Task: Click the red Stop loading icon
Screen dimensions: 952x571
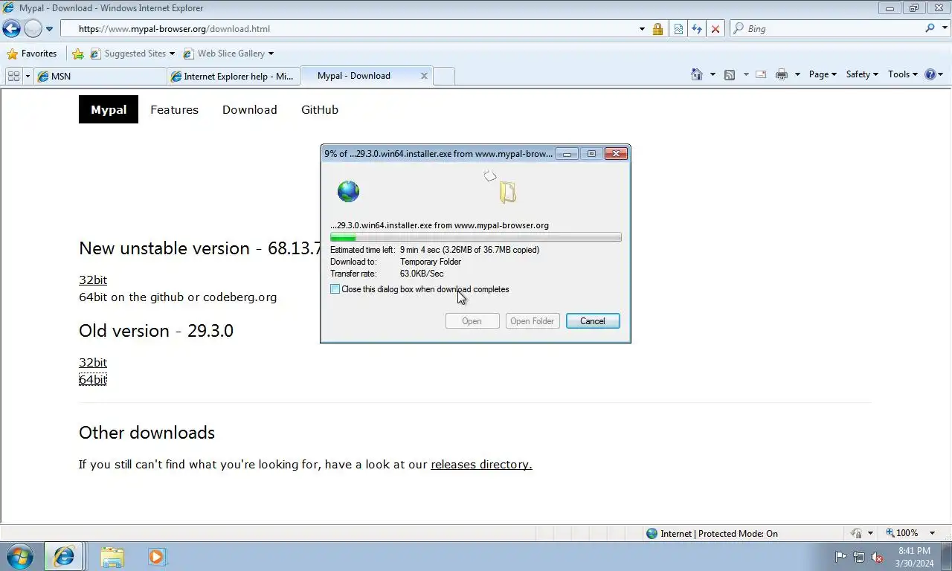Action: [715, 29]
